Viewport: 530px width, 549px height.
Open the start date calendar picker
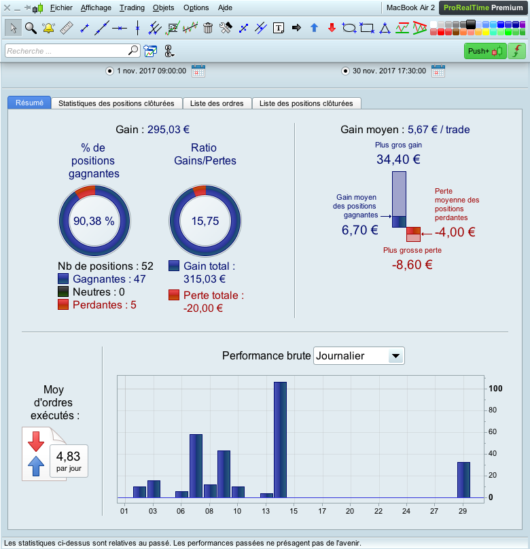198,71
